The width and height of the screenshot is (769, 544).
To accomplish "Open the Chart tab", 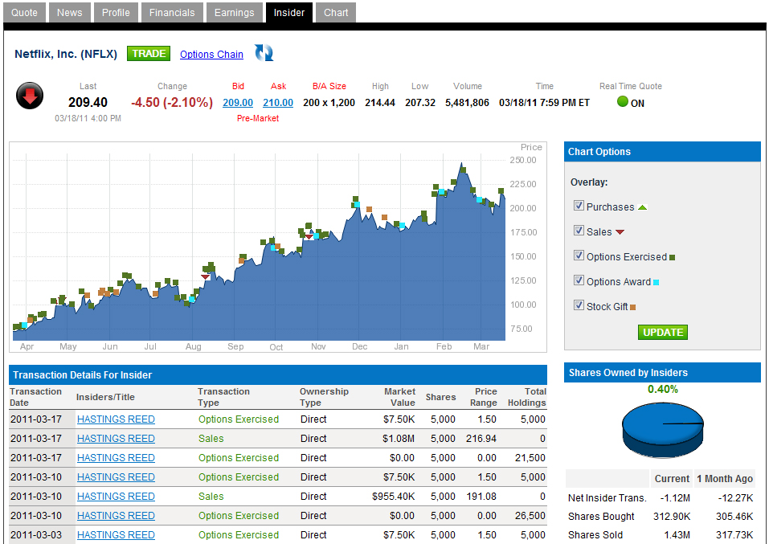I will pyautogui.click(x=336, y=13).
